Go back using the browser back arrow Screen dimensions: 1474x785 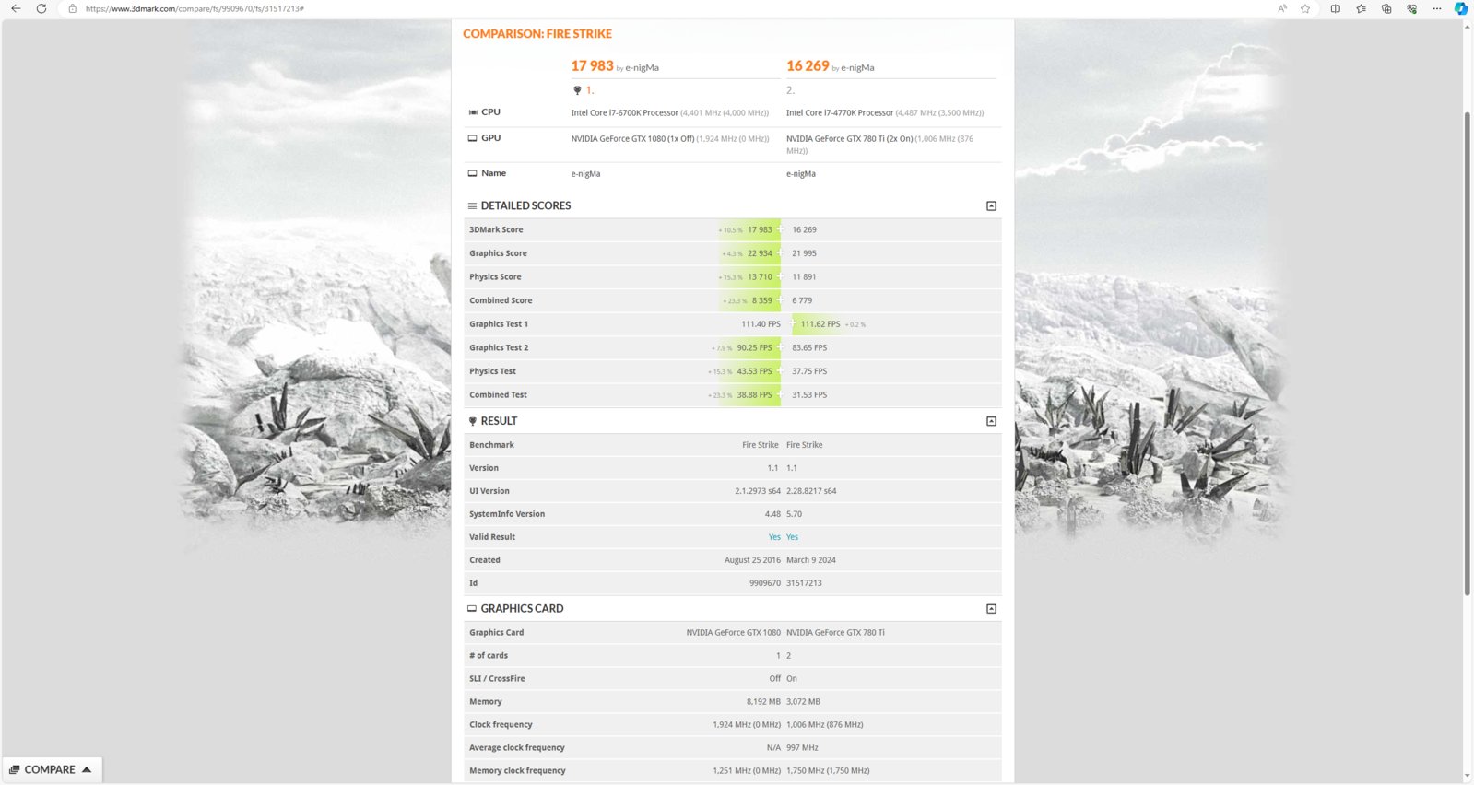[16, 8]
